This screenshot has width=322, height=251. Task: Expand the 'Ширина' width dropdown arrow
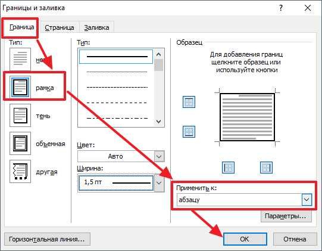click(x=159, y=183)
